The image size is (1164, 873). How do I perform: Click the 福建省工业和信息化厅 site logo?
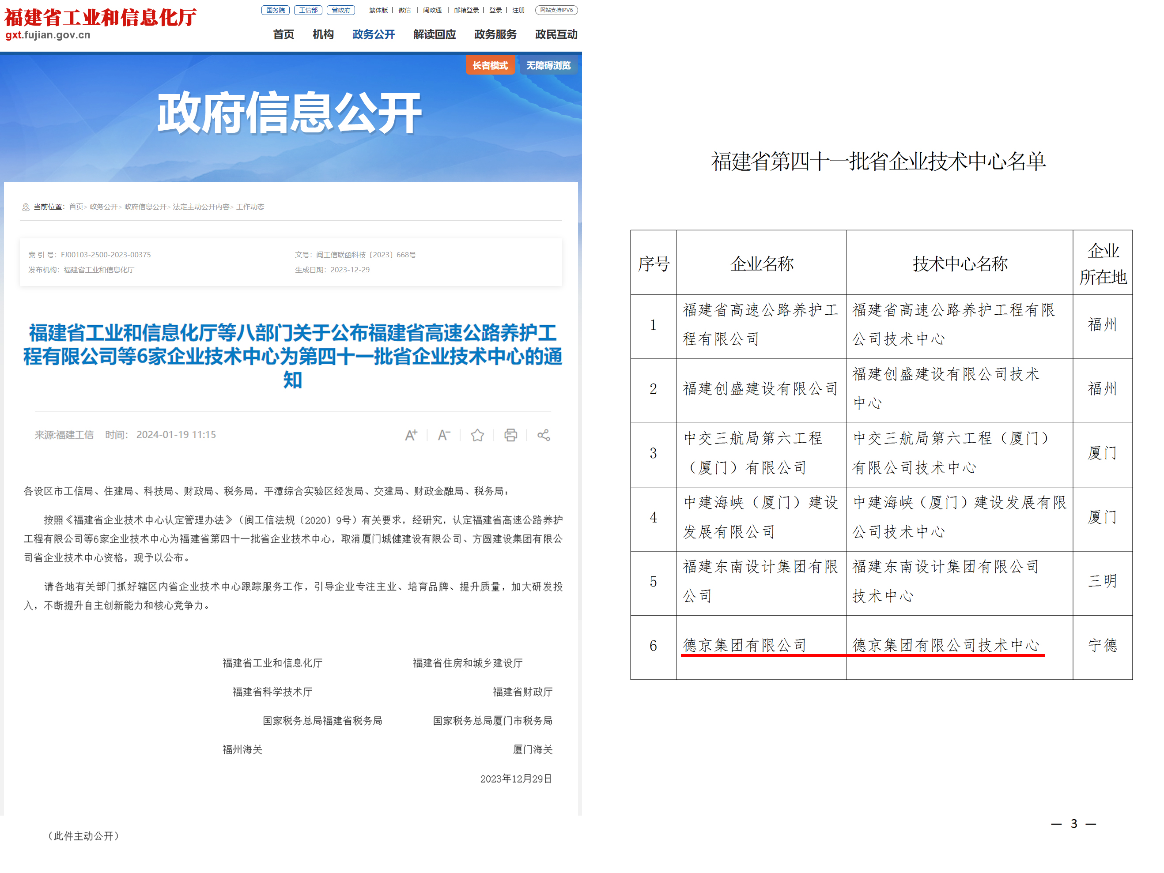(x=100, y=18)
